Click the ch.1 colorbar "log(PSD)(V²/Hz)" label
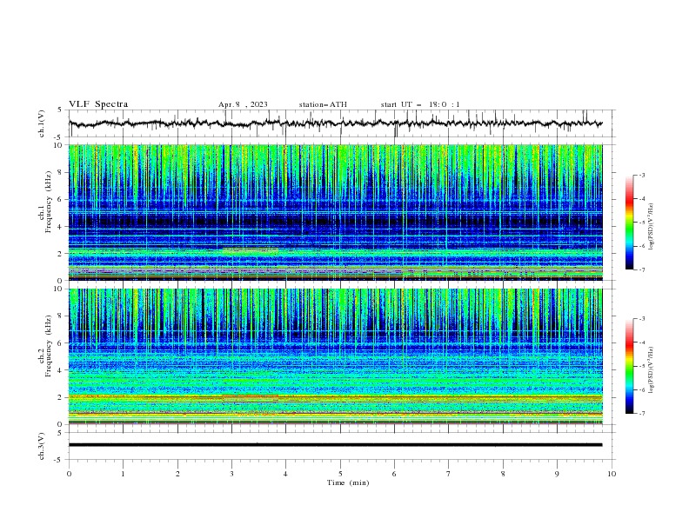Viewport: 689px width, 532px height. pyautogui.click(x=652, y=227)
